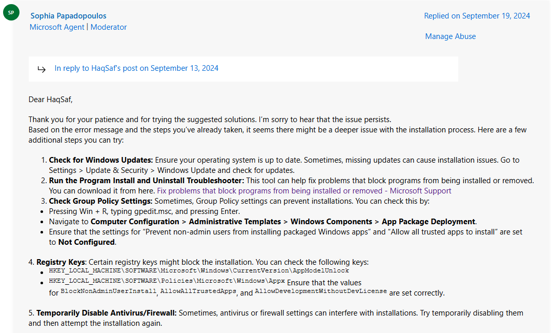Click Not Configured bold text
Image resolution: width=551 pixels, height=333 pixels.
coord(87,242)
